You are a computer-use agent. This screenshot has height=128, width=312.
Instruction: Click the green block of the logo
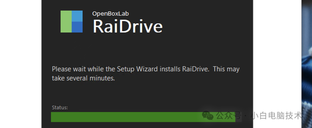tap(66, 21)
